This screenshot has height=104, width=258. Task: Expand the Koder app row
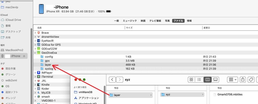click(x=35, y=89)
